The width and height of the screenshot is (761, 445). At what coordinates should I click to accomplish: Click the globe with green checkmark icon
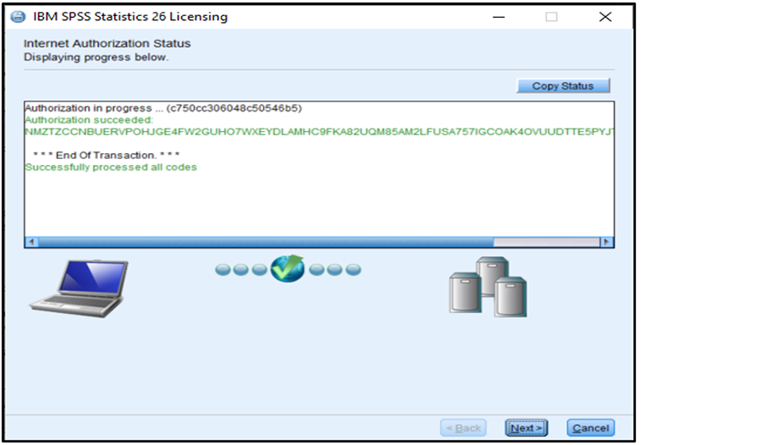(x=287, y=269)
